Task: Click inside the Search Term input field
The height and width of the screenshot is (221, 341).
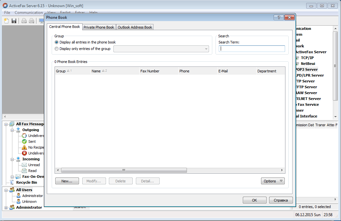Action: click(x=252, y=49)
